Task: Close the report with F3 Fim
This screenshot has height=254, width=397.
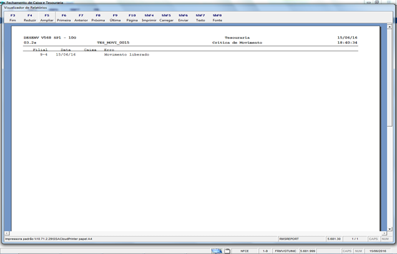Action: point(12,17)
